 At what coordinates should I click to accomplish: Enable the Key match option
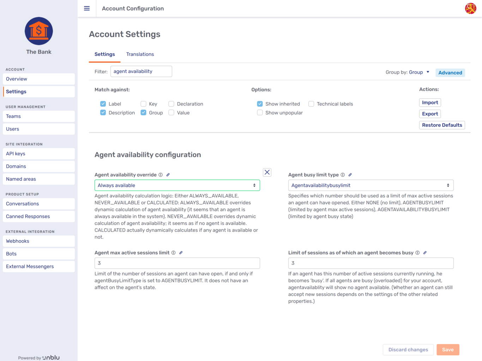click(x=143, y=104)
